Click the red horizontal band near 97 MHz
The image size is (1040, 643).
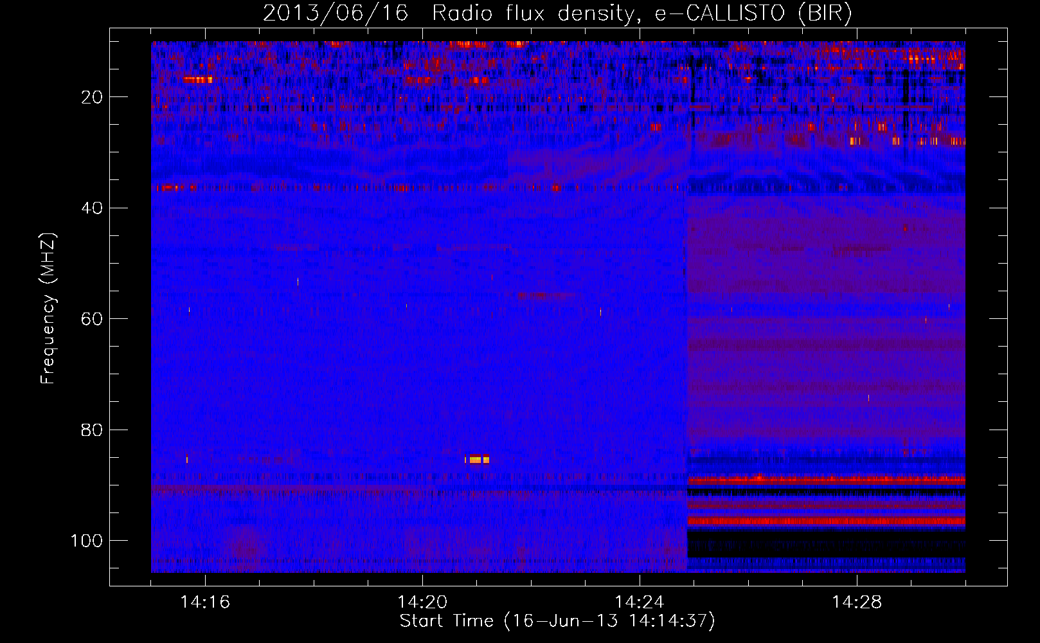(826, 521)
